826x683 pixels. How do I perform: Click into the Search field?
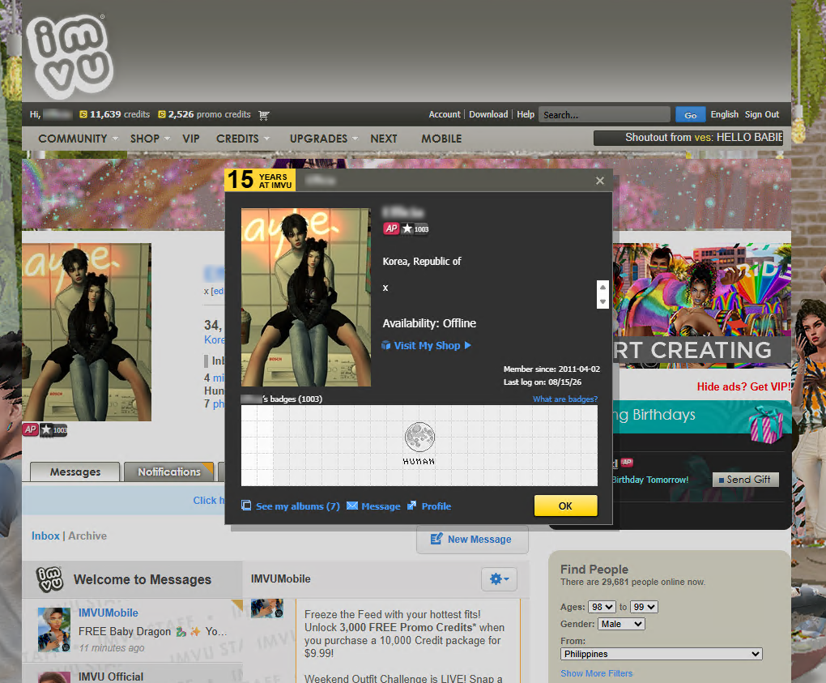click(604, 114)
